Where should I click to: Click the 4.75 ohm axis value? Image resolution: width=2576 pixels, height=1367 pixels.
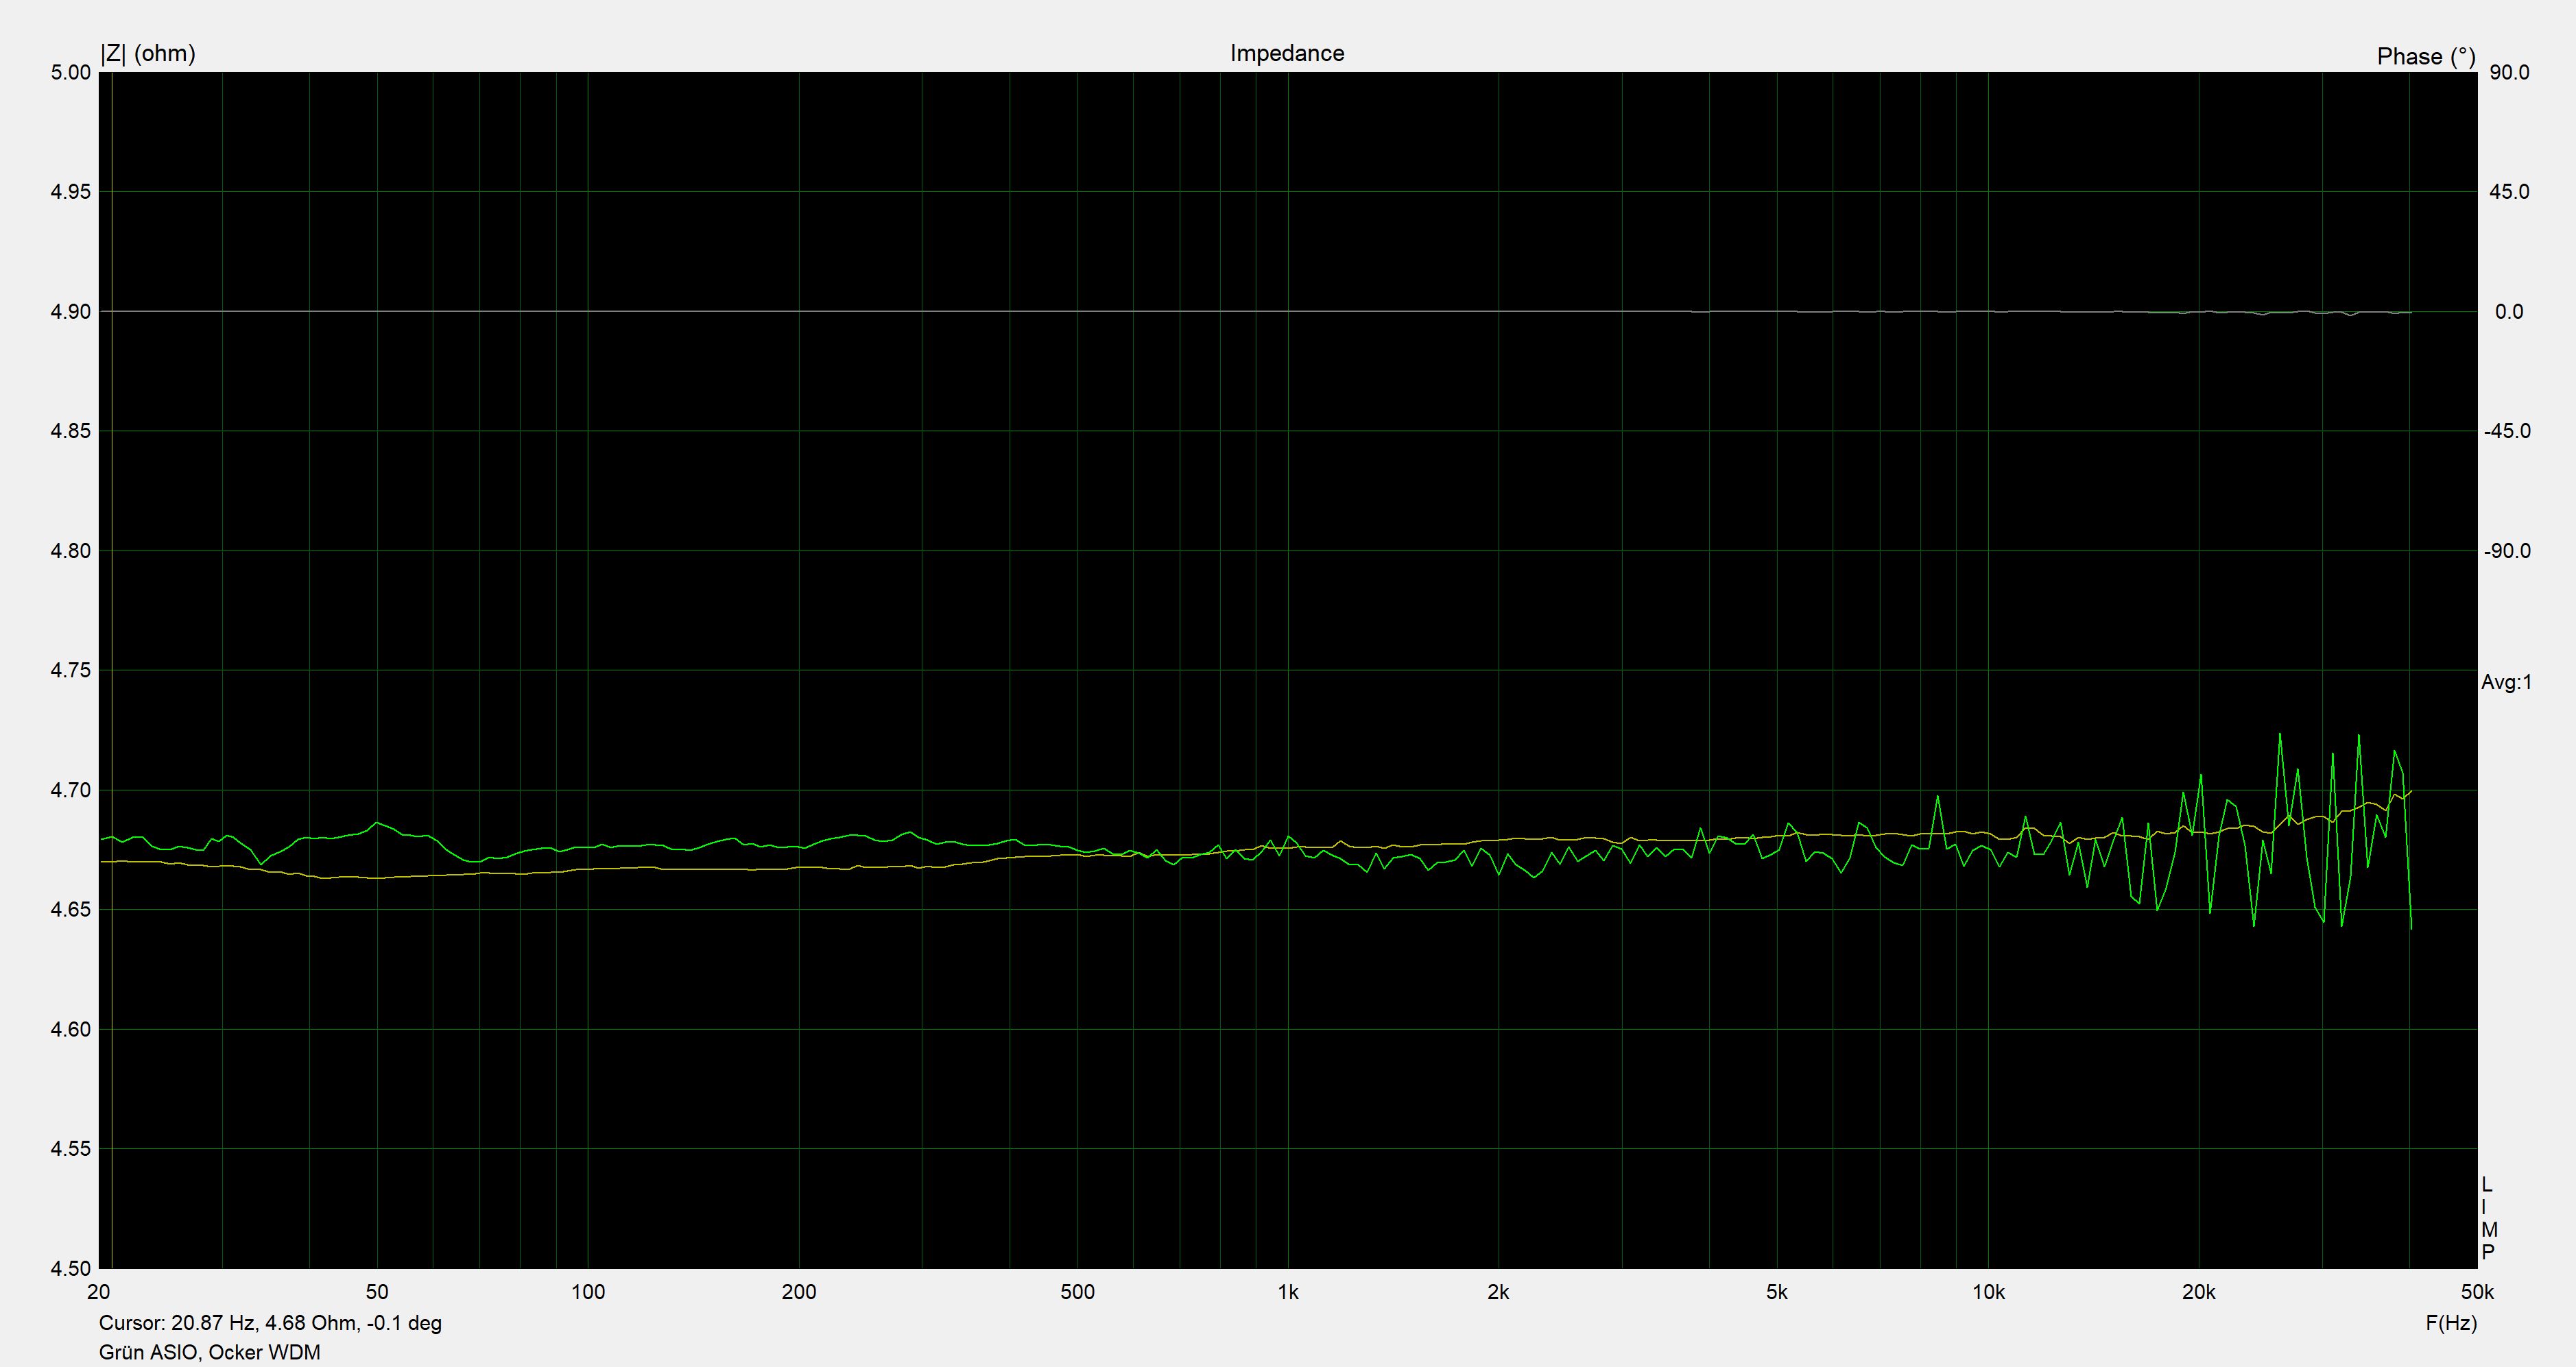click(x=70, y=670)
